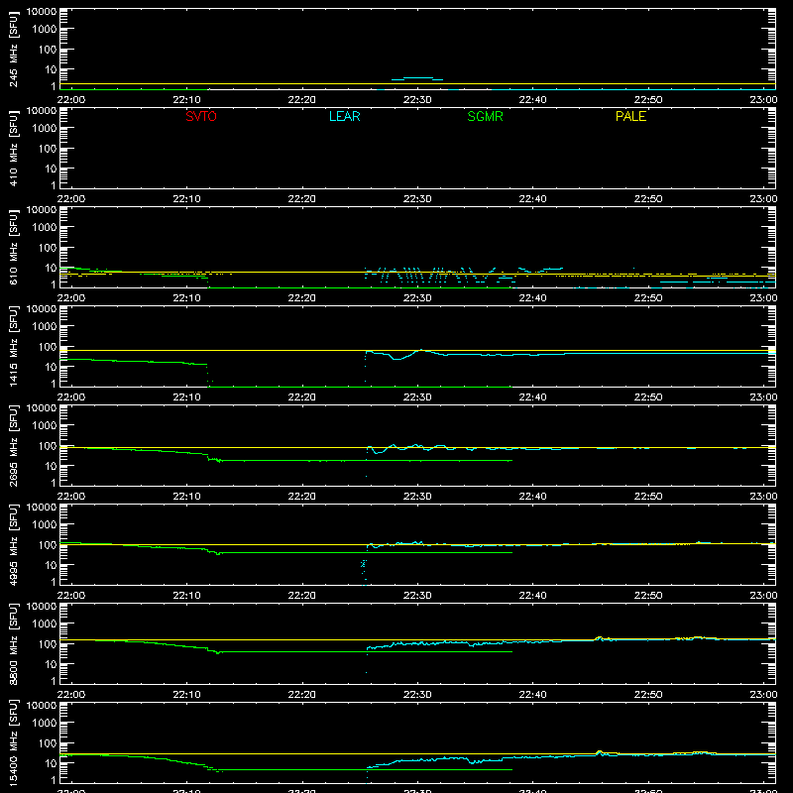Click the red SVTO station label

(201, 116)
